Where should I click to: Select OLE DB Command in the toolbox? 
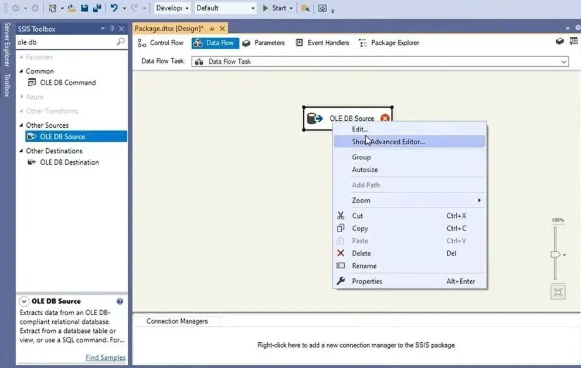(68, 83)
